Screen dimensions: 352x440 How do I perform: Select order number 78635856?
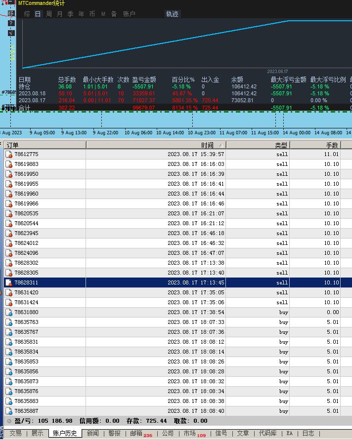tap(26, 371)
